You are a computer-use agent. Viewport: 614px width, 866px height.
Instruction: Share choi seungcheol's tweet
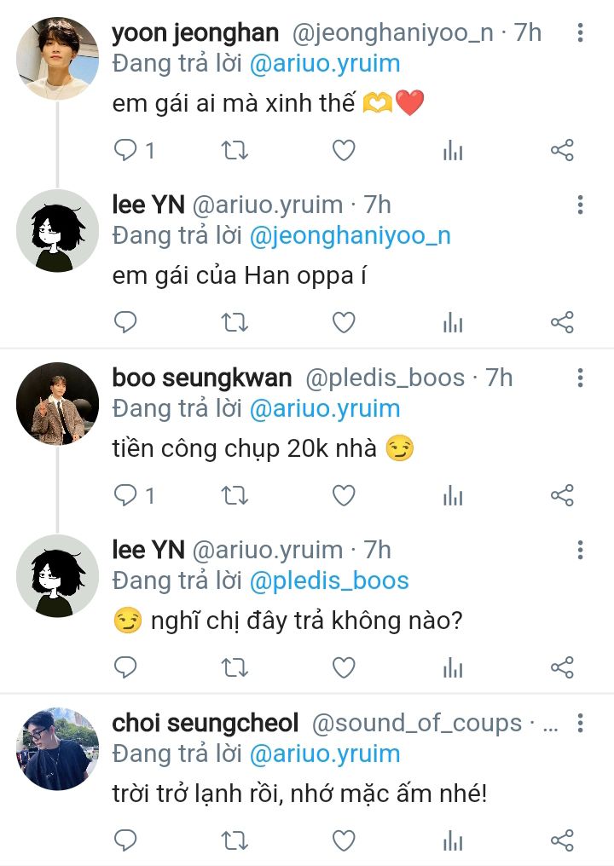click(562, 840)
